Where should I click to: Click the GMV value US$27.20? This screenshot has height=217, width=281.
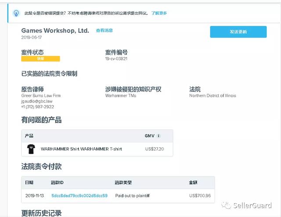pos(155,149)
